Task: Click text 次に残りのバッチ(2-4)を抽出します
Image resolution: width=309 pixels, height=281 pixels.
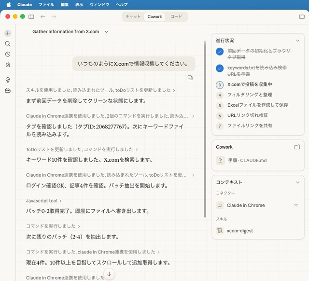Action: tap(72, 237)
